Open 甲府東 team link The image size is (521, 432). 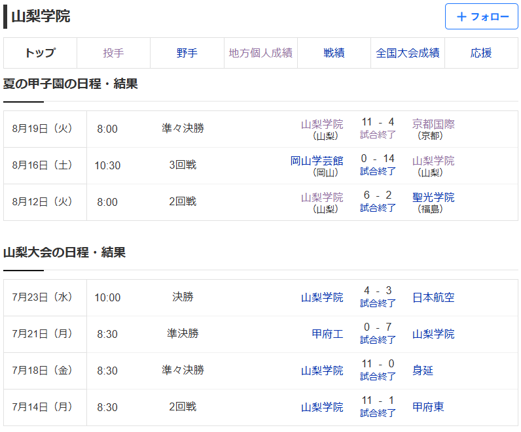point(428,407)
